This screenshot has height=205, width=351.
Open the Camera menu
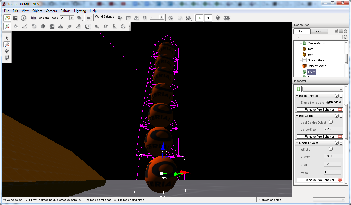(x=51, y=11)
